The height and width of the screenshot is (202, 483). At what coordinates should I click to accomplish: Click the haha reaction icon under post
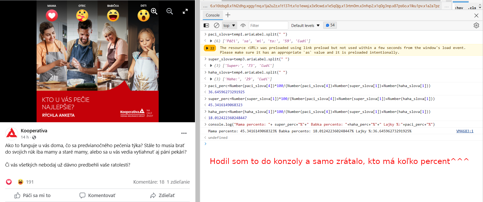click(x=20, y=182)
